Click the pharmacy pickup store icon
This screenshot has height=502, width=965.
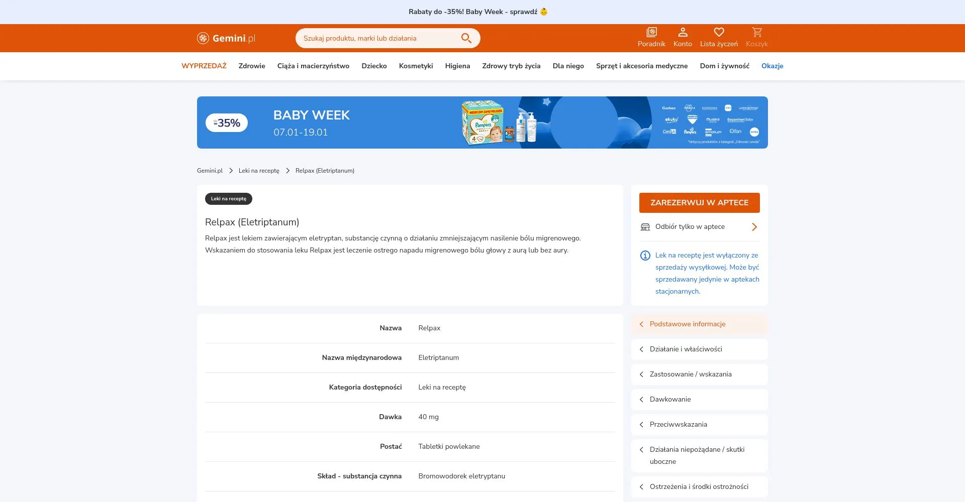click(645, 227)
